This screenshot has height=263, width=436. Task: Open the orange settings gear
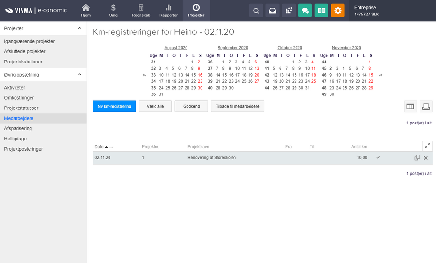point(338,11)
